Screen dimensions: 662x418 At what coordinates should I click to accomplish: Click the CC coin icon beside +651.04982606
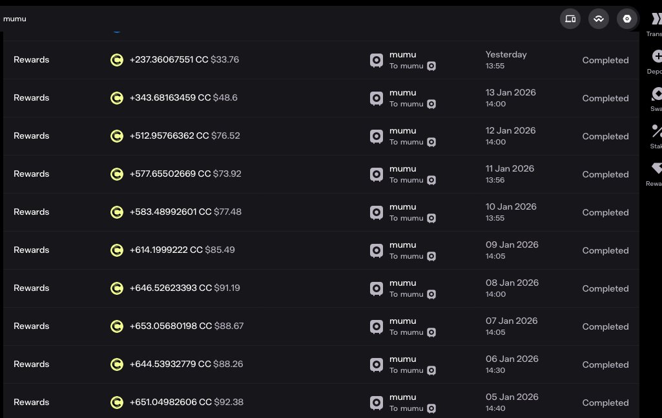tap(117, 403)
